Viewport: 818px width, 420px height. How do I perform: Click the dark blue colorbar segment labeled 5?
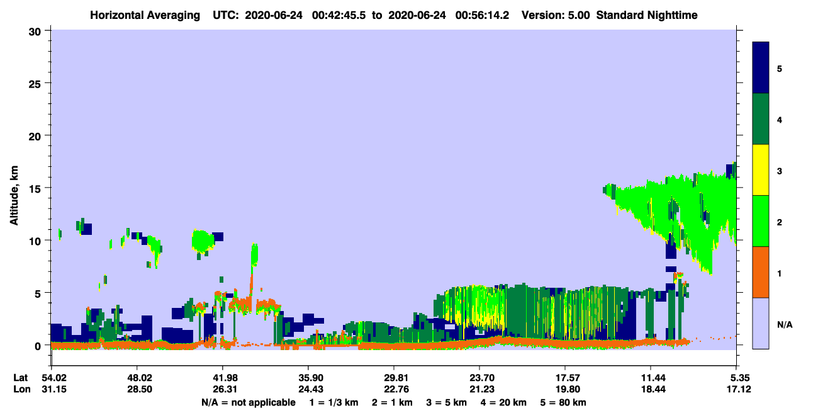point(761,68)
